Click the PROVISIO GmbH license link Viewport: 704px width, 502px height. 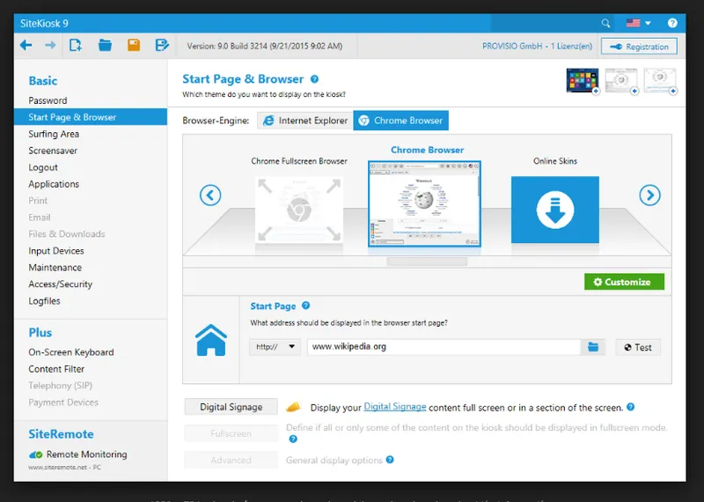pos(537,47)
